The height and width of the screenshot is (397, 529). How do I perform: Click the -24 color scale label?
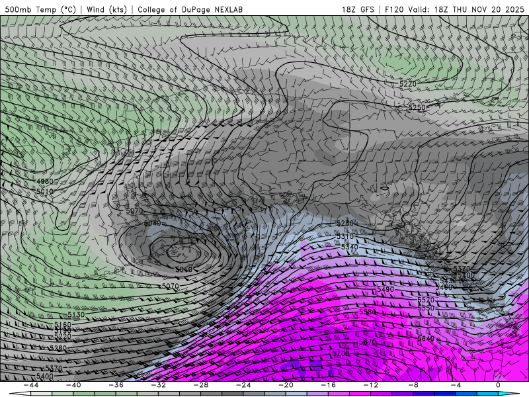(243, 385)
